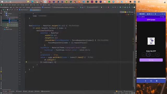Open the File Explorer taskbar icon
This screenshot has width=167, height=94.
point(28,2)
